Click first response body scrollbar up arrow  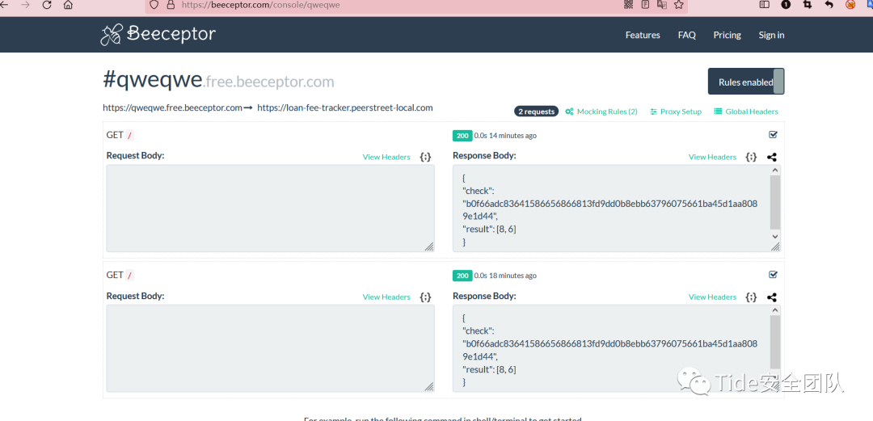775,170
